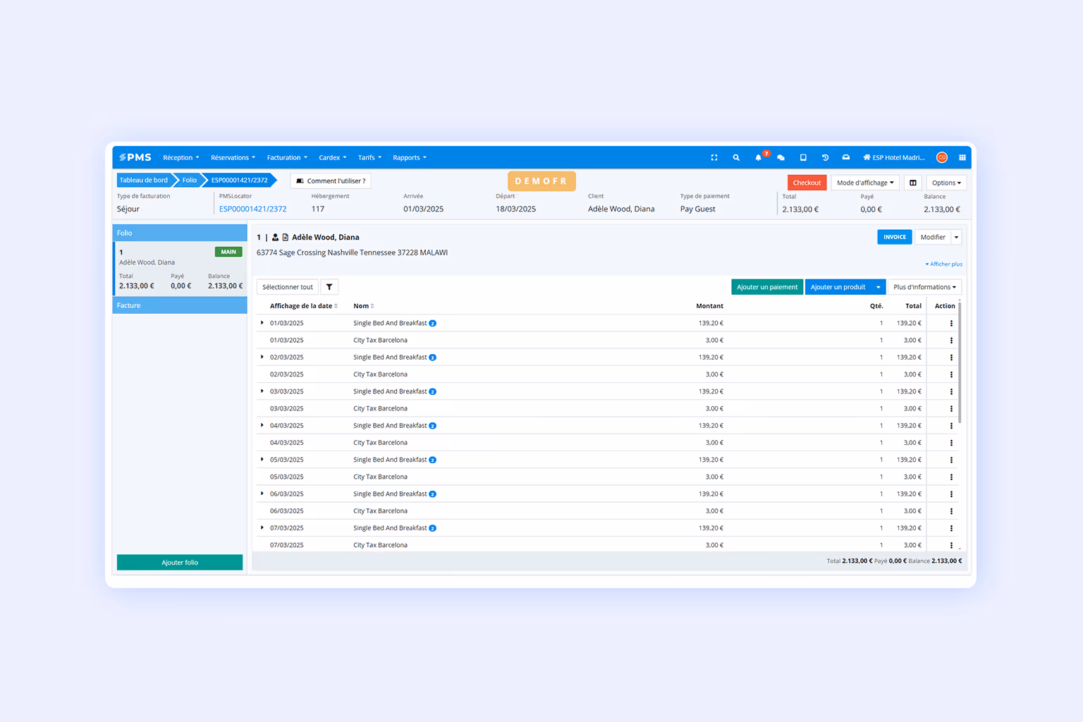The image size is (1083, 722).
Task: Open Plus d'informations dropdown
Action: pos(924,287)
